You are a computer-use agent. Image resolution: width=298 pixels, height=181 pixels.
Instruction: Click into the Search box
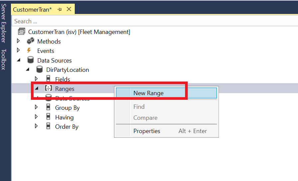pyautogui.click(x=154, y=21)
